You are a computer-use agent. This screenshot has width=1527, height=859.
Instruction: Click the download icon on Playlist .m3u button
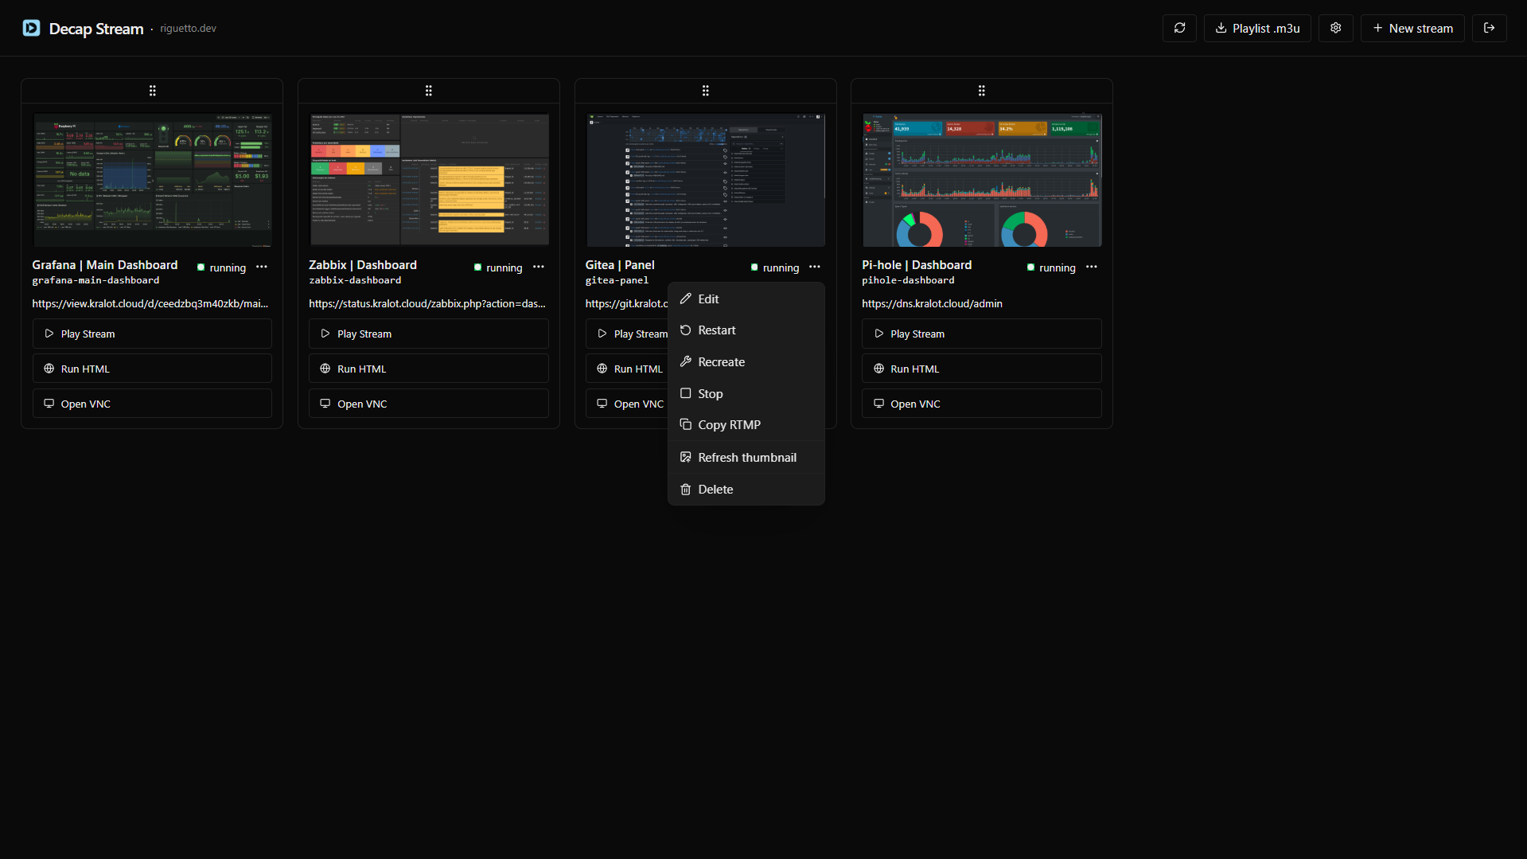click(x=1220, y=28)
